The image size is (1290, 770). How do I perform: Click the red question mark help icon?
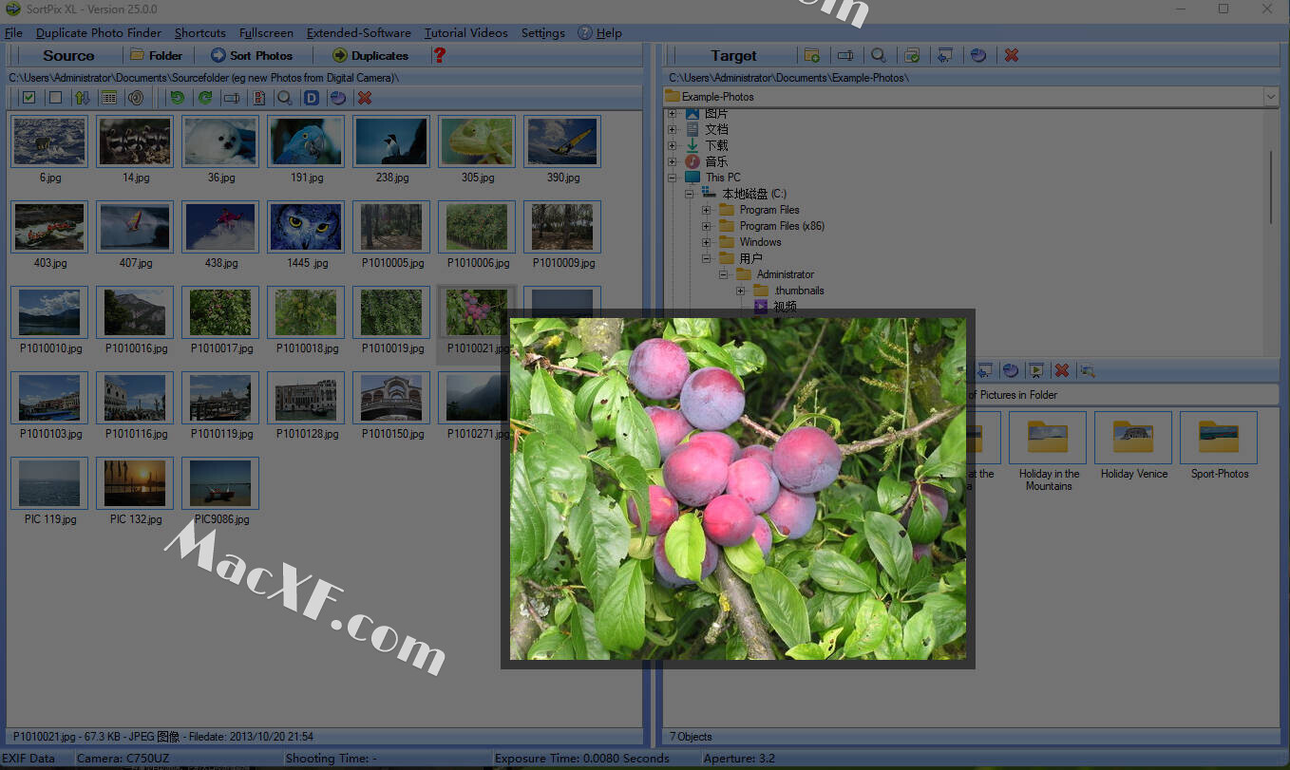pos(439,55)
